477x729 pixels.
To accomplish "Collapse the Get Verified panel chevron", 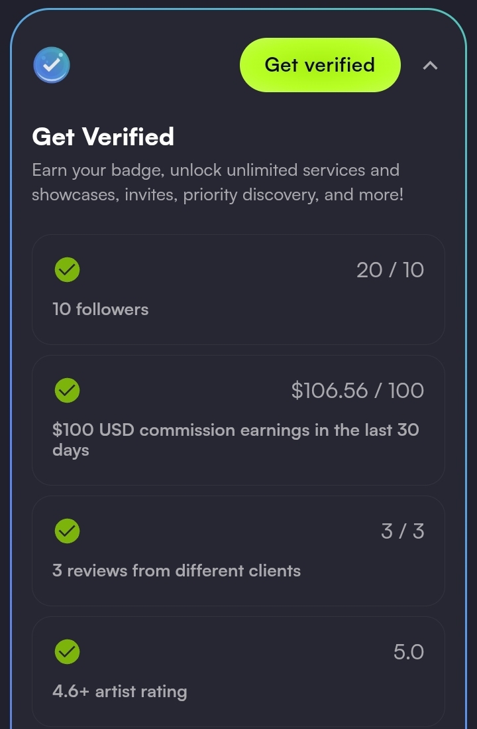I will click(x=430, y=65).
